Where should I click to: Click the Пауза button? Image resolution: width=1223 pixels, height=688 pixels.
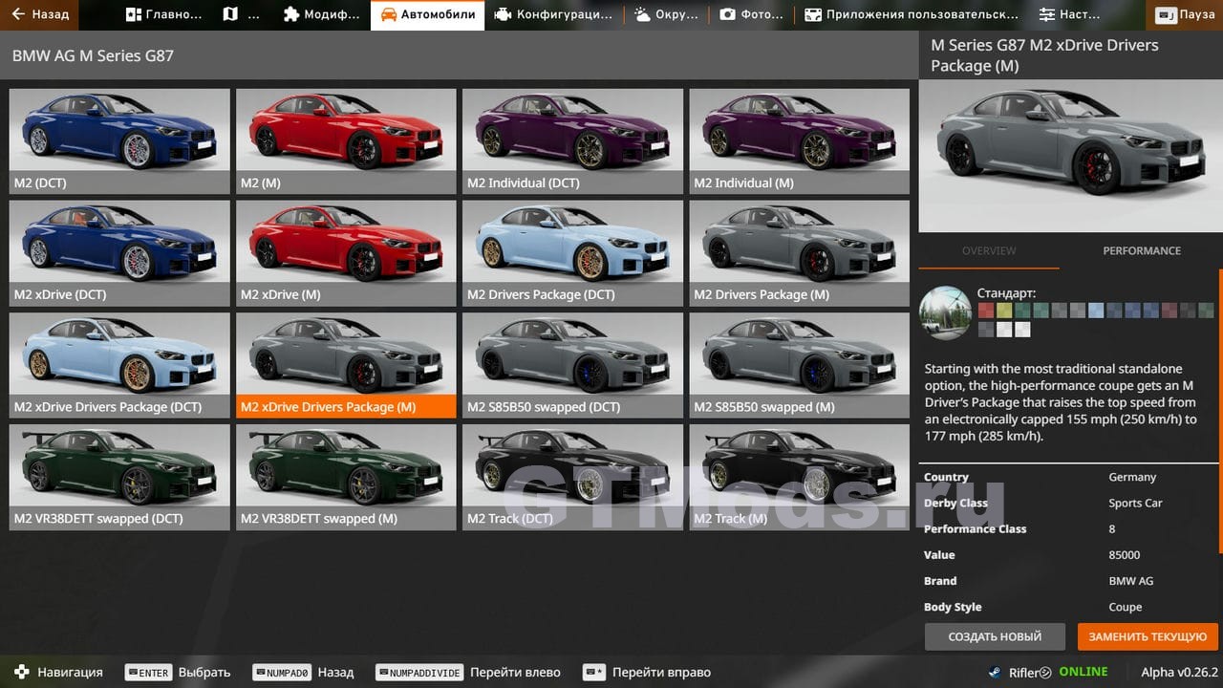point(1186,14)
